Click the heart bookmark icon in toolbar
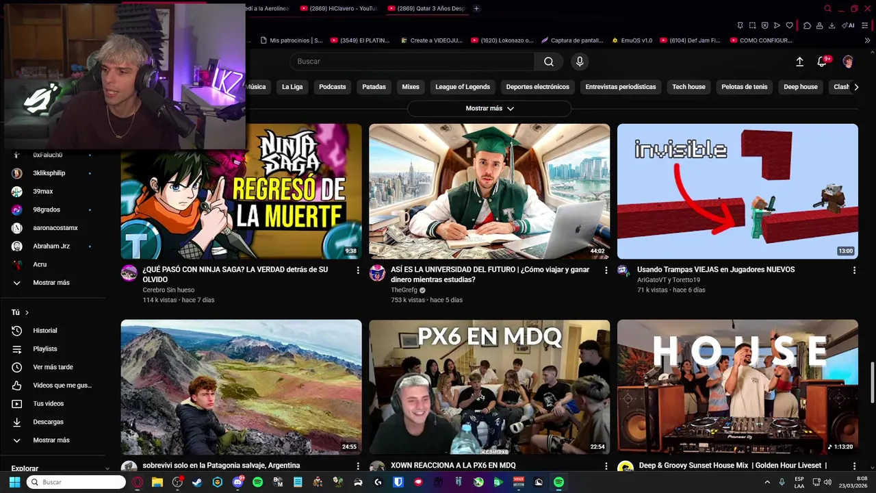876x493 pixels. click(789, 25)
